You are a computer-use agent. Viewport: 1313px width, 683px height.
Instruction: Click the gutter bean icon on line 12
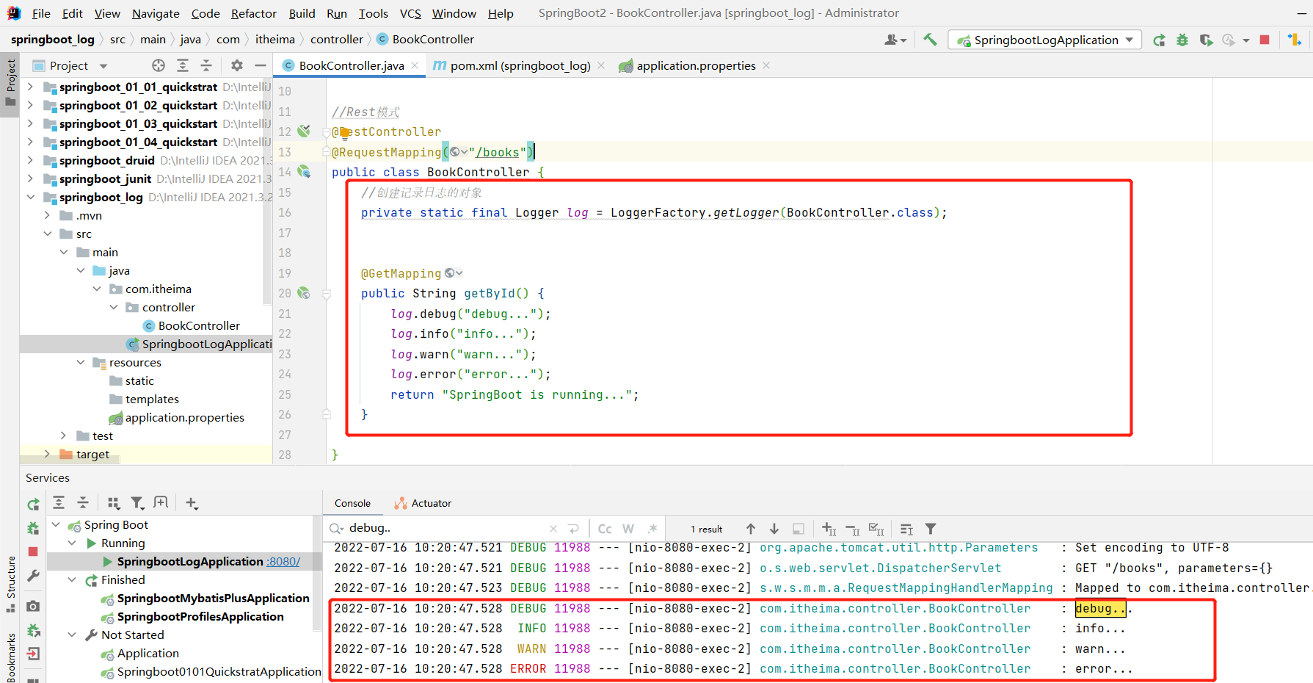[x=304, y=131]
